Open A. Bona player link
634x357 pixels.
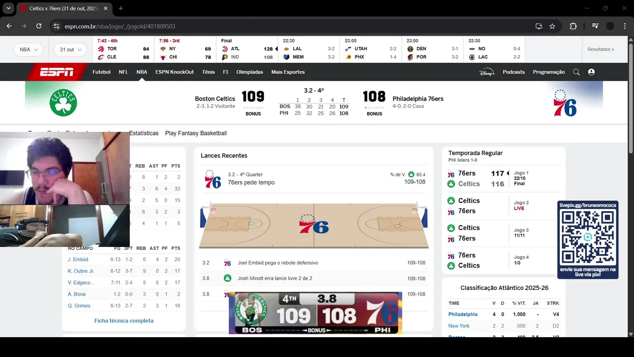pyautogui.click(x=76, y=294)
